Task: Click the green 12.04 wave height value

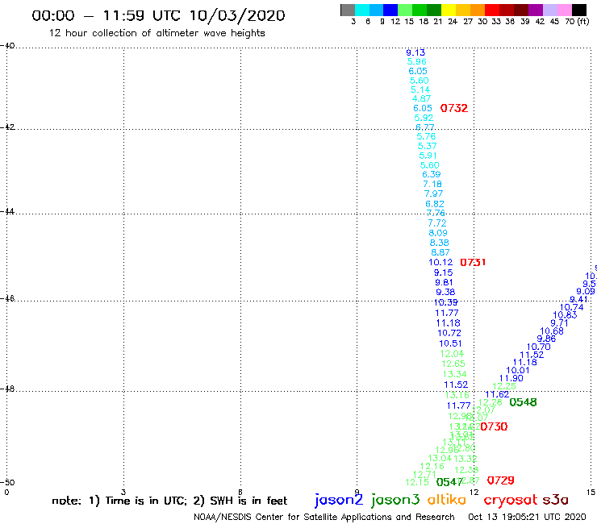Action: click(452, 354)
